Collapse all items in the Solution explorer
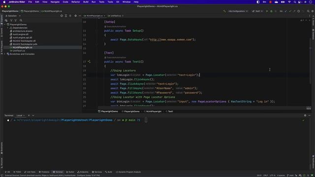Viewport: 315px width, 177px height. tap(70, 16)
